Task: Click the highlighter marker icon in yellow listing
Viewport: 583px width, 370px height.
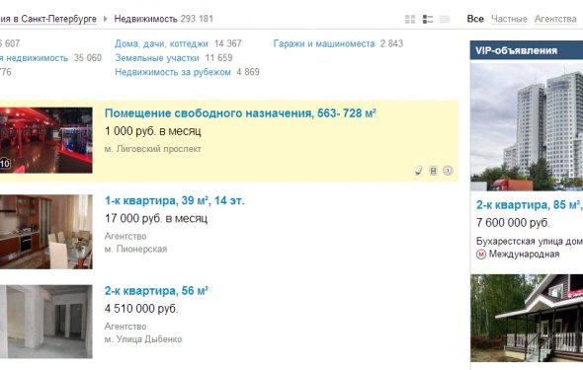Action: coord(418,171)
